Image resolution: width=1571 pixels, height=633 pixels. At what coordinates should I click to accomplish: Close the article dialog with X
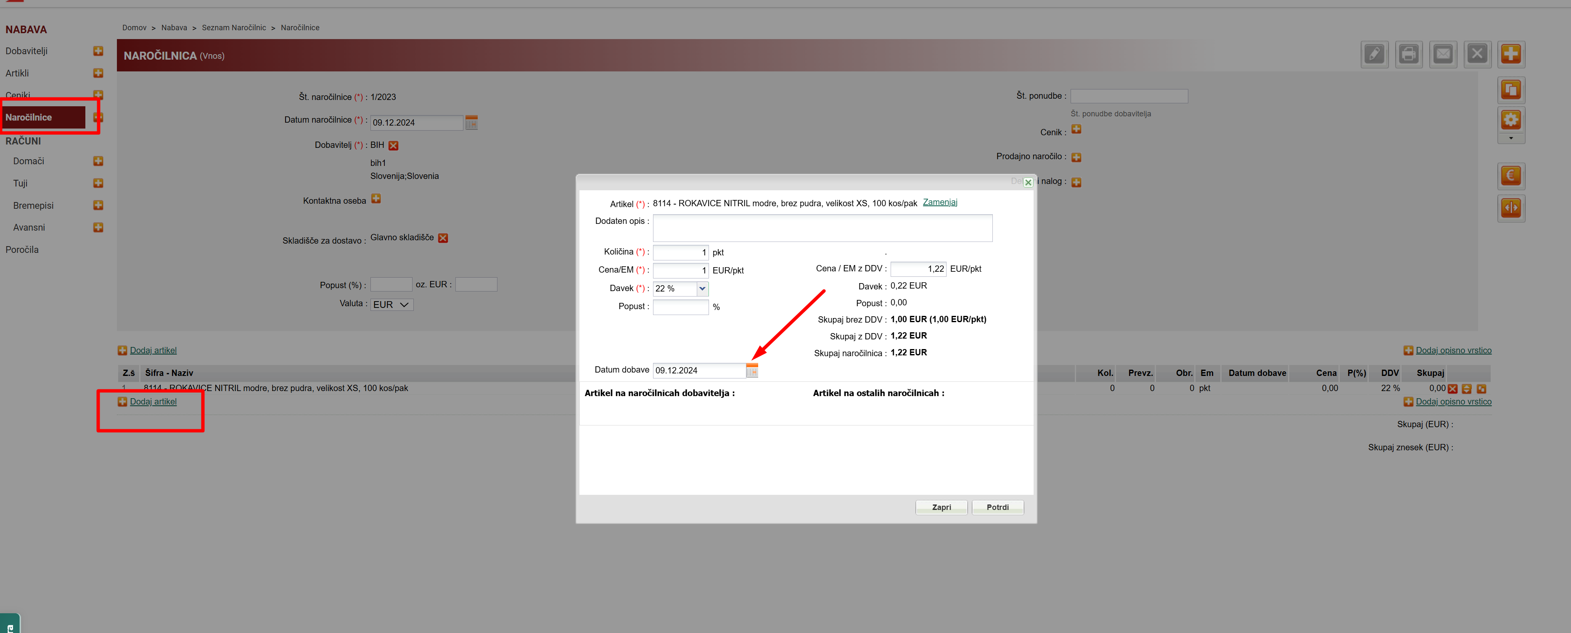point(1028,182)
